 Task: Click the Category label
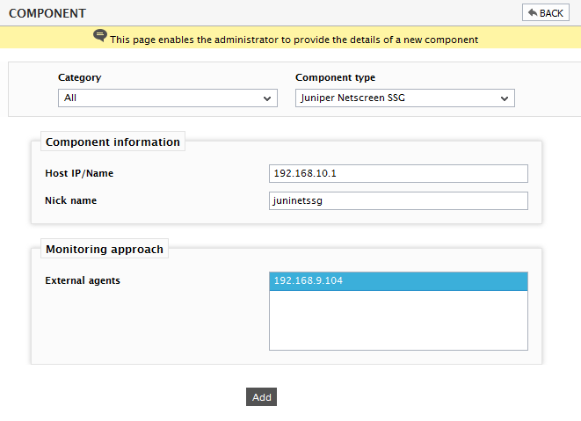[x=80, y=77]
